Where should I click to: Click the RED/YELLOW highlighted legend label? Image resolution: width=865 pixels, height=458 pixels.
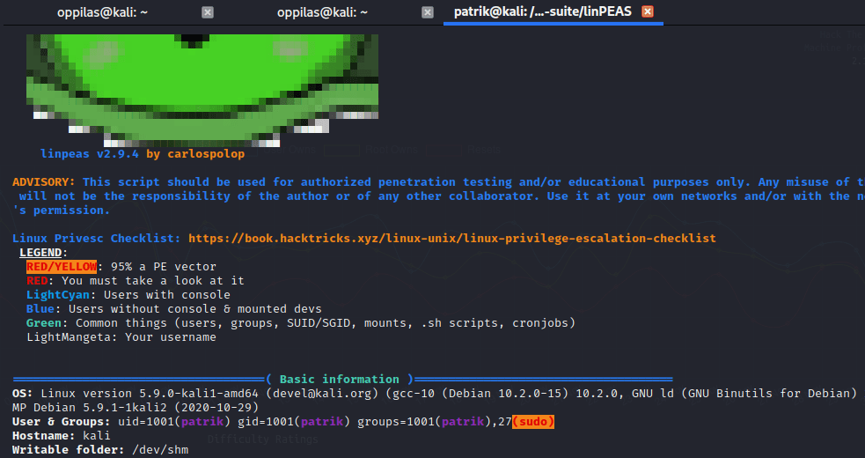[x=62, y=267]
